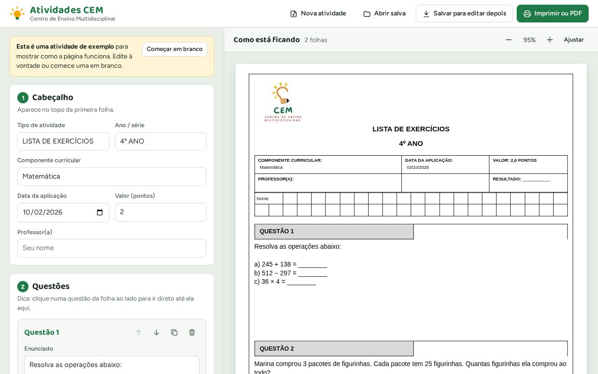Click the Tipo de atividade field

[63, 141]
